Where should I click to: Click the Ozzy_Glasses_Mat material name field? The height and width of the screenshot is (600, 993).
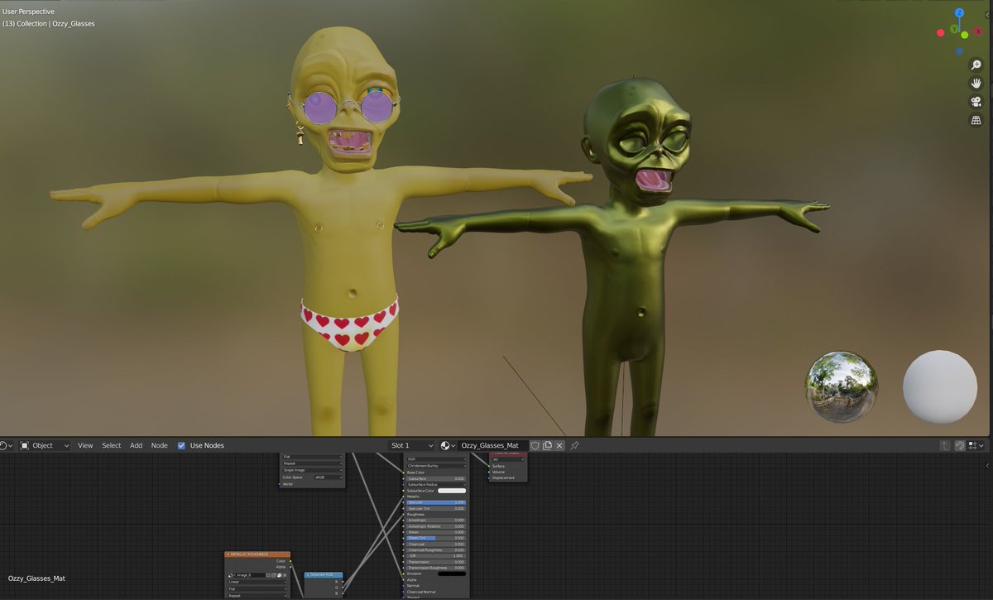pos(492,445)
